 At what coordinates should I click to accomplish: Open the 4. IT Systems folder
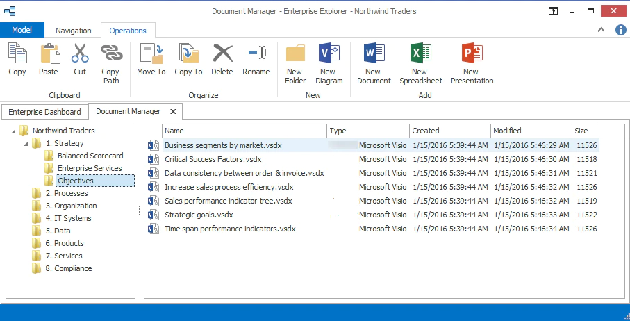point(68,218)
